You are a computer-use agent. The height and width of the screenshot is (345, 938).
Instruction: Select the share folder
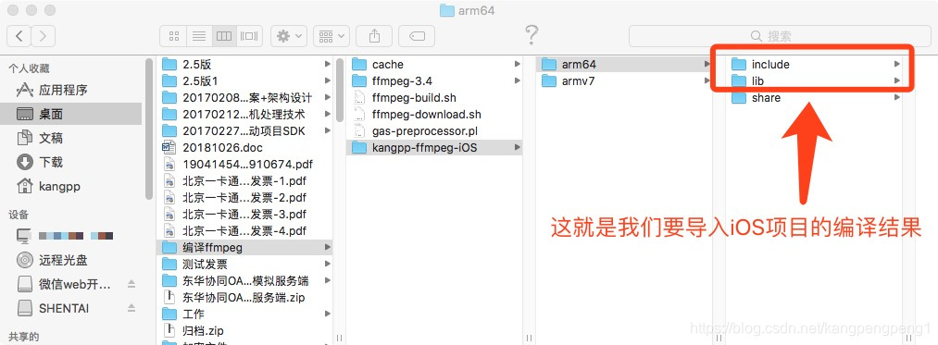814,97
